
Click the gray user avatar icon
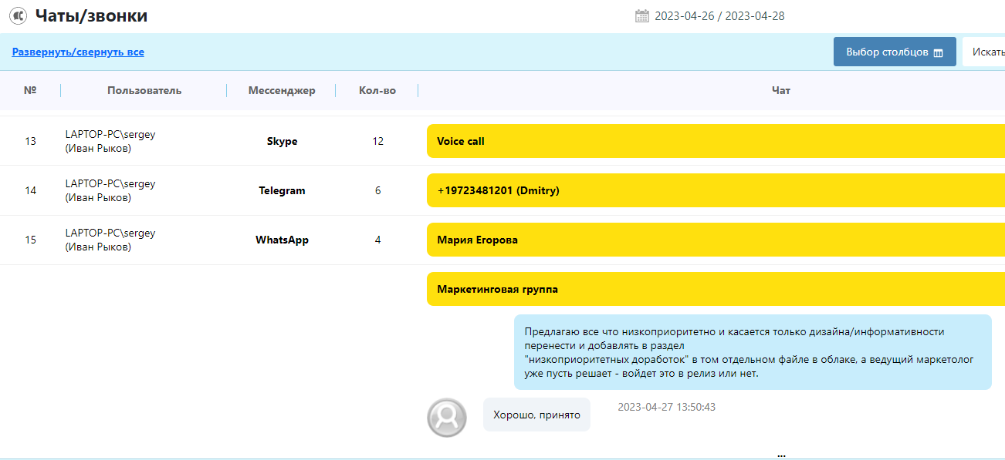point(447,417)
